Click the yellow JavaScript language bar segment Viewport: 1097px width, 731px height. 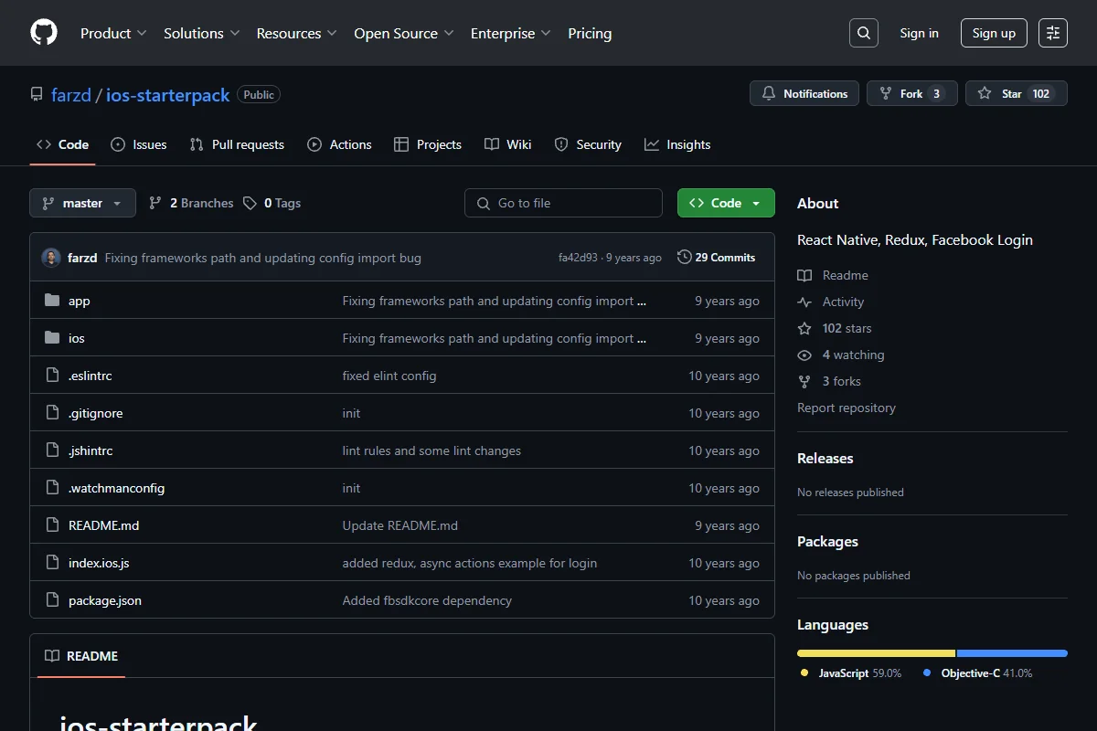tap(876, 653)
